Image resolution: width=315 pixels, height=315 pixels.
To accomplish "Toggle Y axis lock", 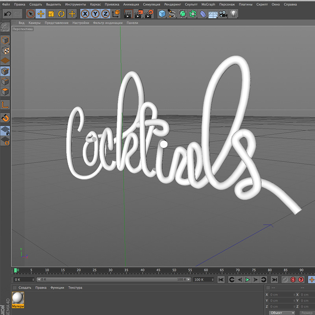I will (x=95, y=14).
